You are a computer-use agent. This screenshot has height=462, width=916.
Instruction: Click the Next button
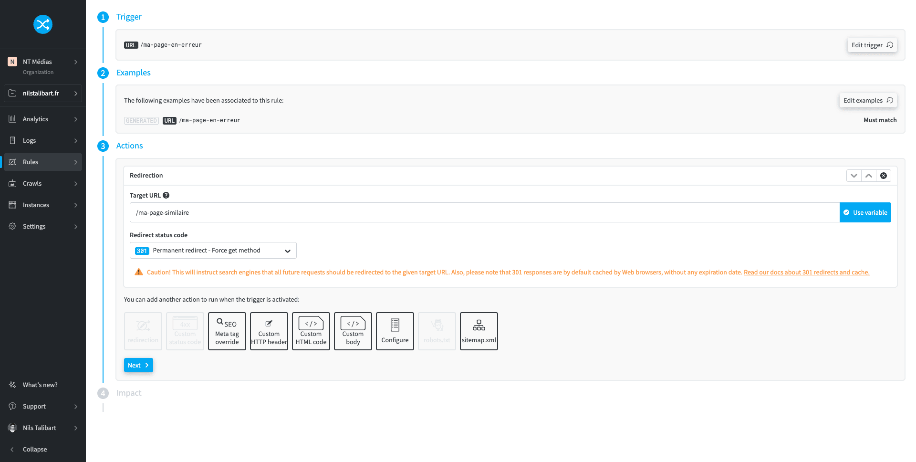[138, 365]
